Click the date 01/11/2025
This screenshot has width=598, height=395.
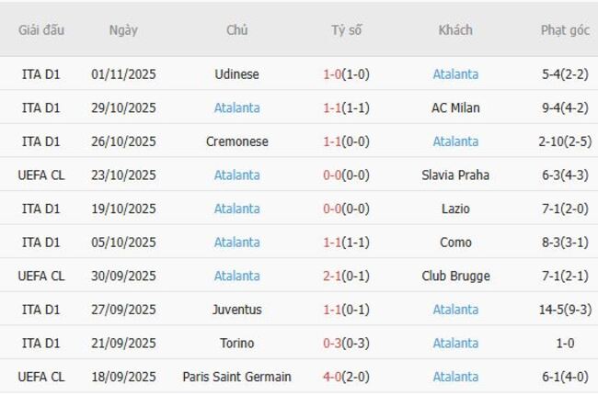coord(123,74)
